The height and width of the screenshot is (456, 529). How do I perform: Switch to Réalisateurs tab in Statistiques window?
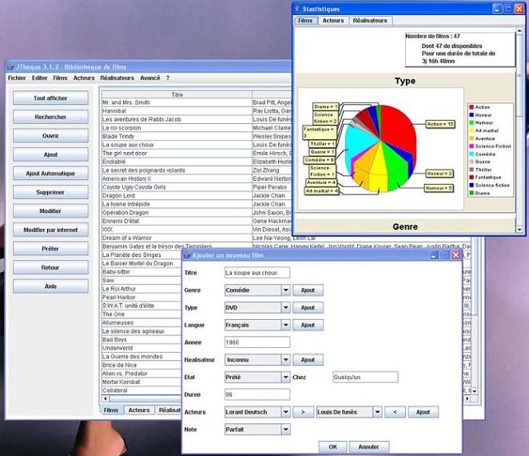370,21
